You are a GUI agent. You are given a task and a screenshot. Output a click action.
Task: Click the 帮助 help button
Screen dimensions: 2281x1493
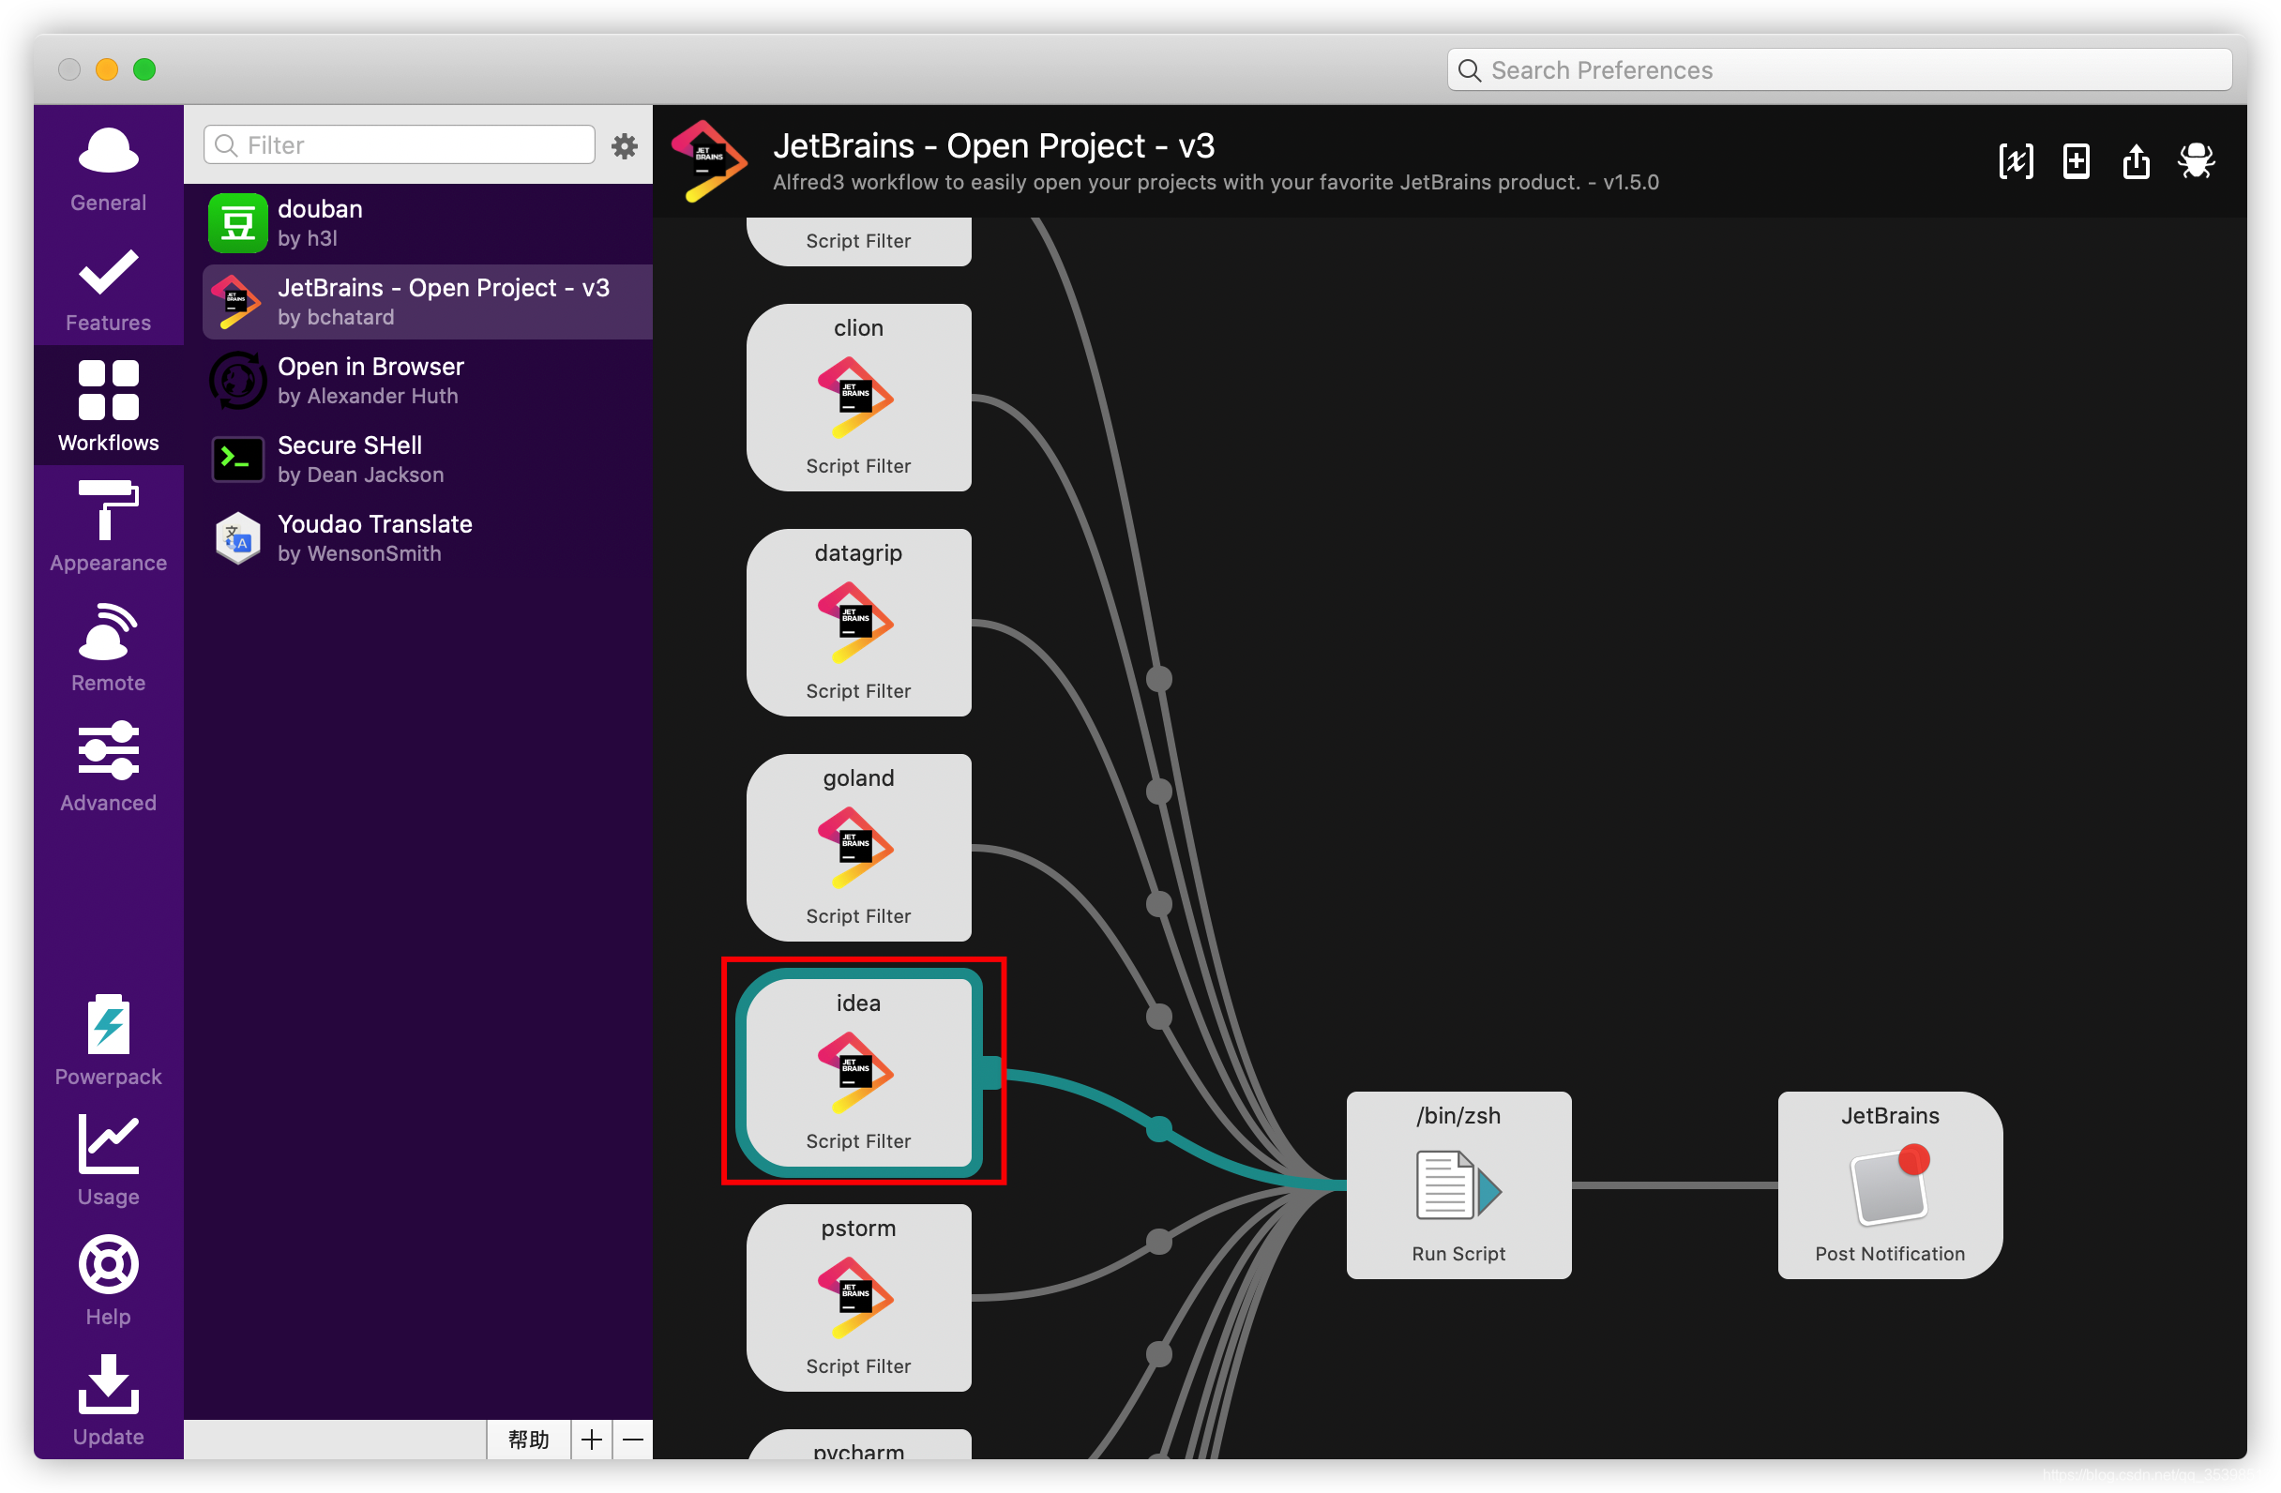click(x=528, y=1440)
